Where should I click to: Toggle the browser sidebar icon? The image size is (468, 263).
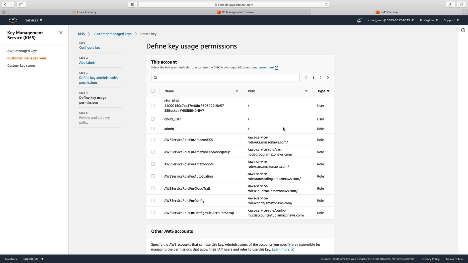click(x=21, y=5)
